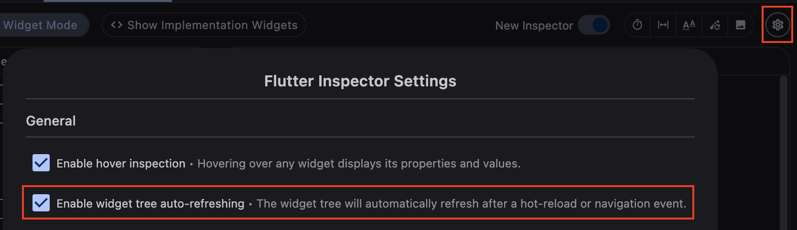Image resolution: width=797 pixels, height=230 pixels.
Task: Select the General section heading
Action: (51, 121)
